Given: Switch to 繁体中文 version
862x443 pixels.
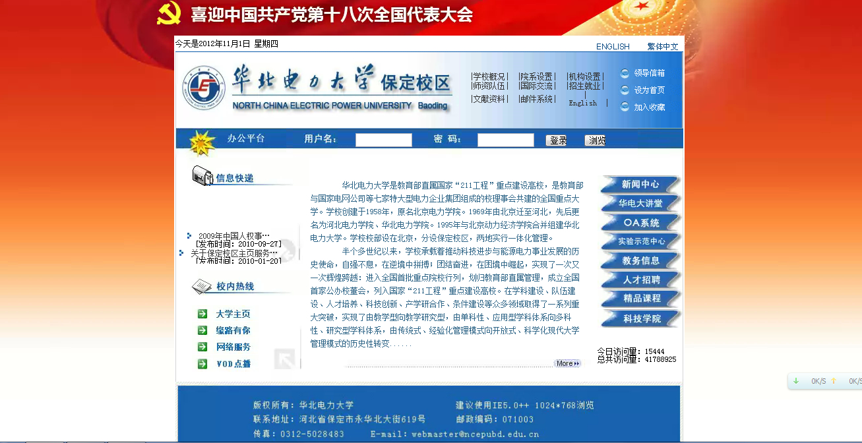Looking at the screenshot, I should pyautogui.click(x=662, y=46).
